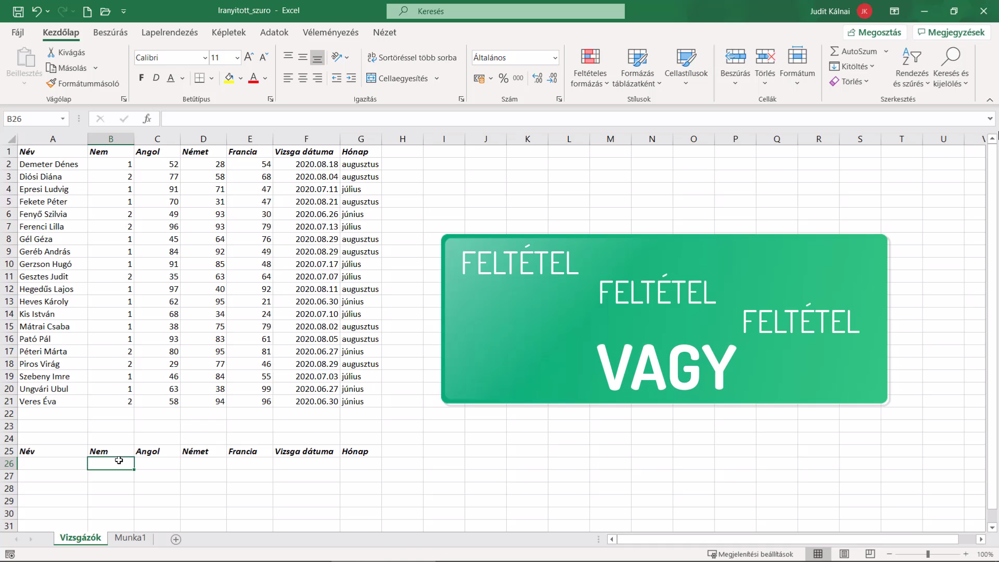This screenshot has width=999, height=562.
Task: Click the Megjegyzések comments button
Action: [x=951, y=32]
